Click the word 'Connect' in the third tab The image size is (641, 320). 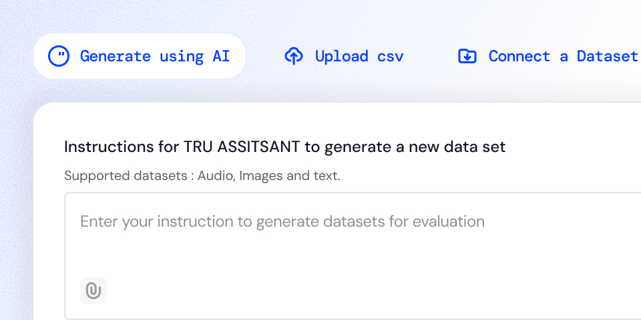click(519, 56)
